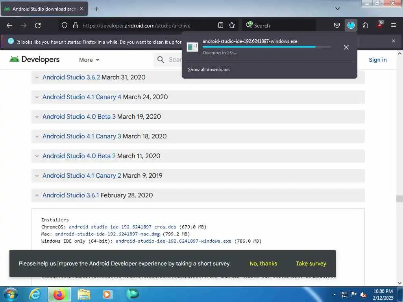The width and height of the screenshot is (403, 302).
Task: Click the Android Developers logo
Action: pos(35,59)
